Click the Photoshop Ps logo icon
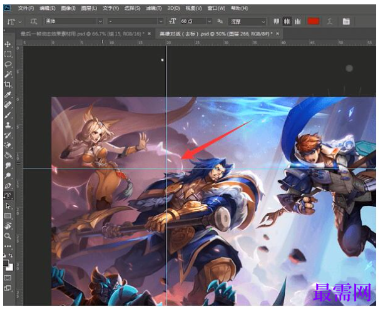The width and height of the screenshot is (383, 312). coord(7,7)
